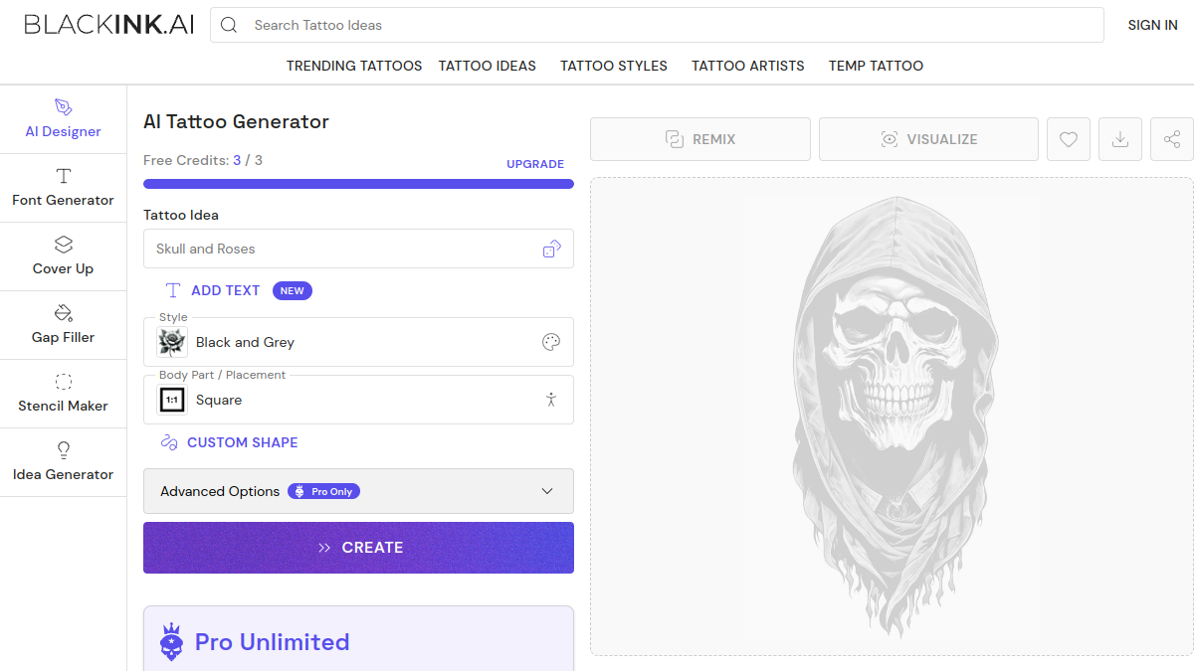Click the random idea dice icon
This screenshot has width=1194, height=671.
click(551, 249)
